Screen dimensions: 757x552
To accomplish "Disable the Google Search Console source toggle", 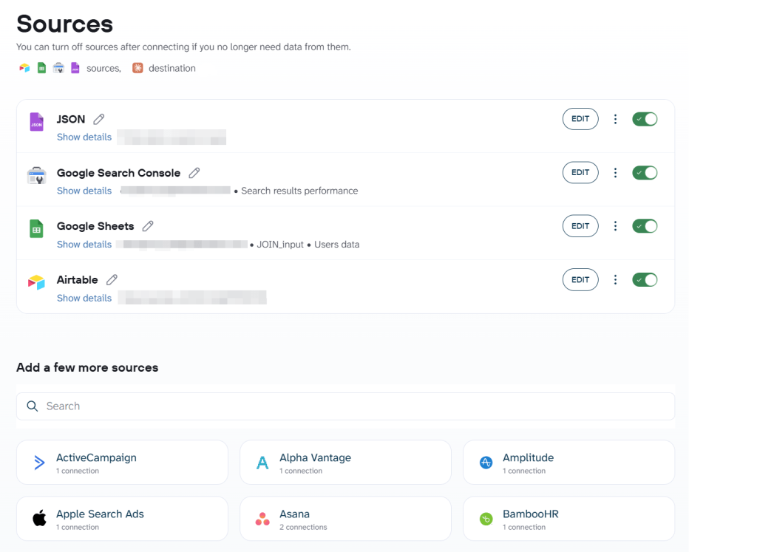I will coord(645,173).
